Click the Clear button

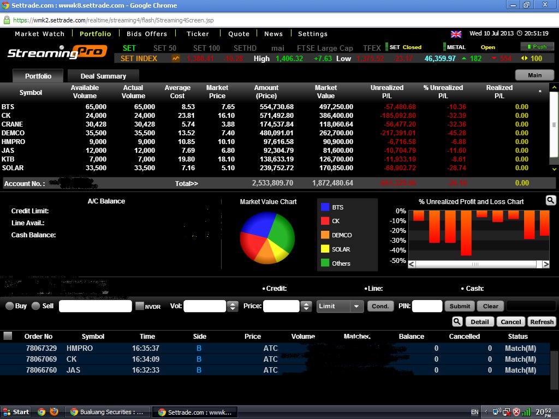click(x=491, y=306)
